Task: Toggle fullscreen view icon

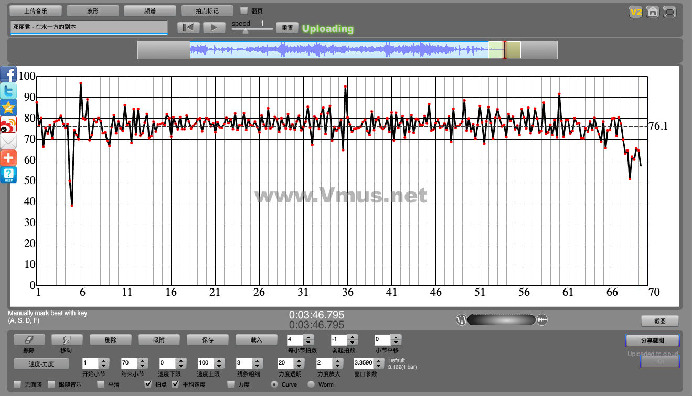Action: click(669, 12)
